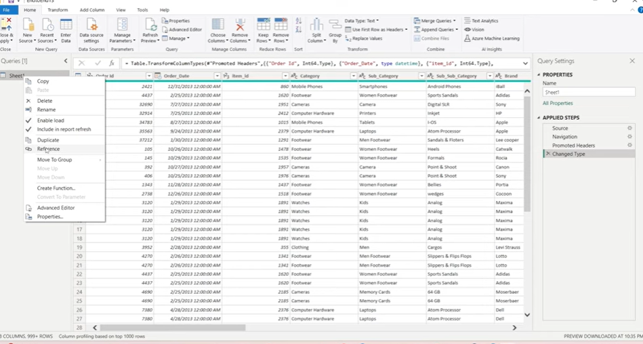Sort ascending using ribbon icon
The width and height of the screenshot is (643, 344).
(x=299, y=20)
